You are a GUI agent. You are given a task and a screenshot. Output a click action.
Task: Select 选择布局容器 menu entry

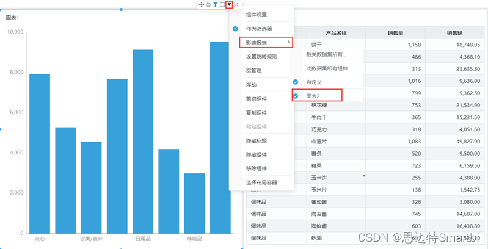[261, 182]
